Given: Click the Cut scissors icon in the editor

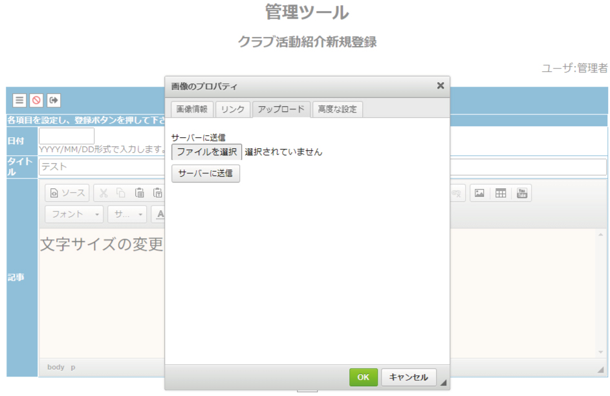Looking at the screenshot, I should 103,193.
